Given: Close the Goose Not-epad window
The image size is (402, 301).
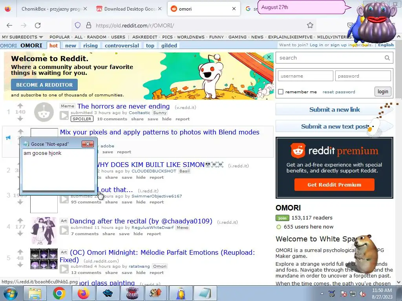Looking at the screenshot, I should [88, 144].
